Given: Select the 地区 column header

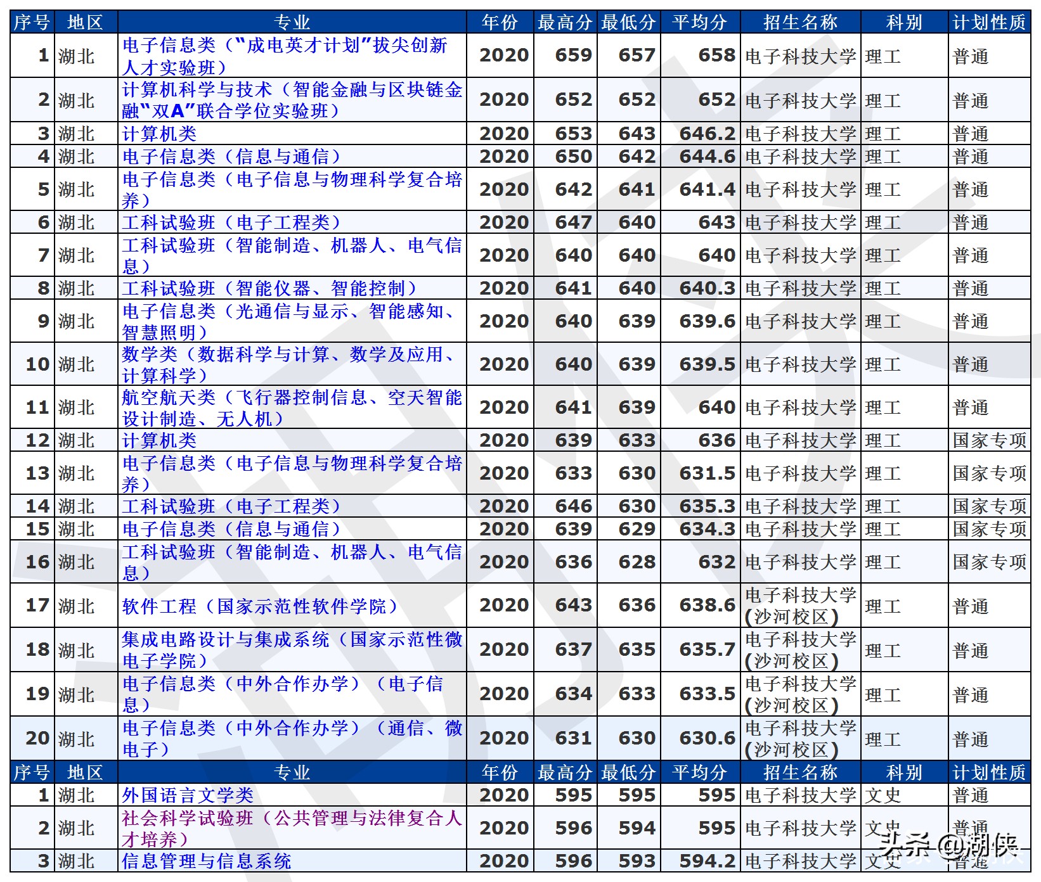Looking at the screenshot, I should [x=85, y=20].
